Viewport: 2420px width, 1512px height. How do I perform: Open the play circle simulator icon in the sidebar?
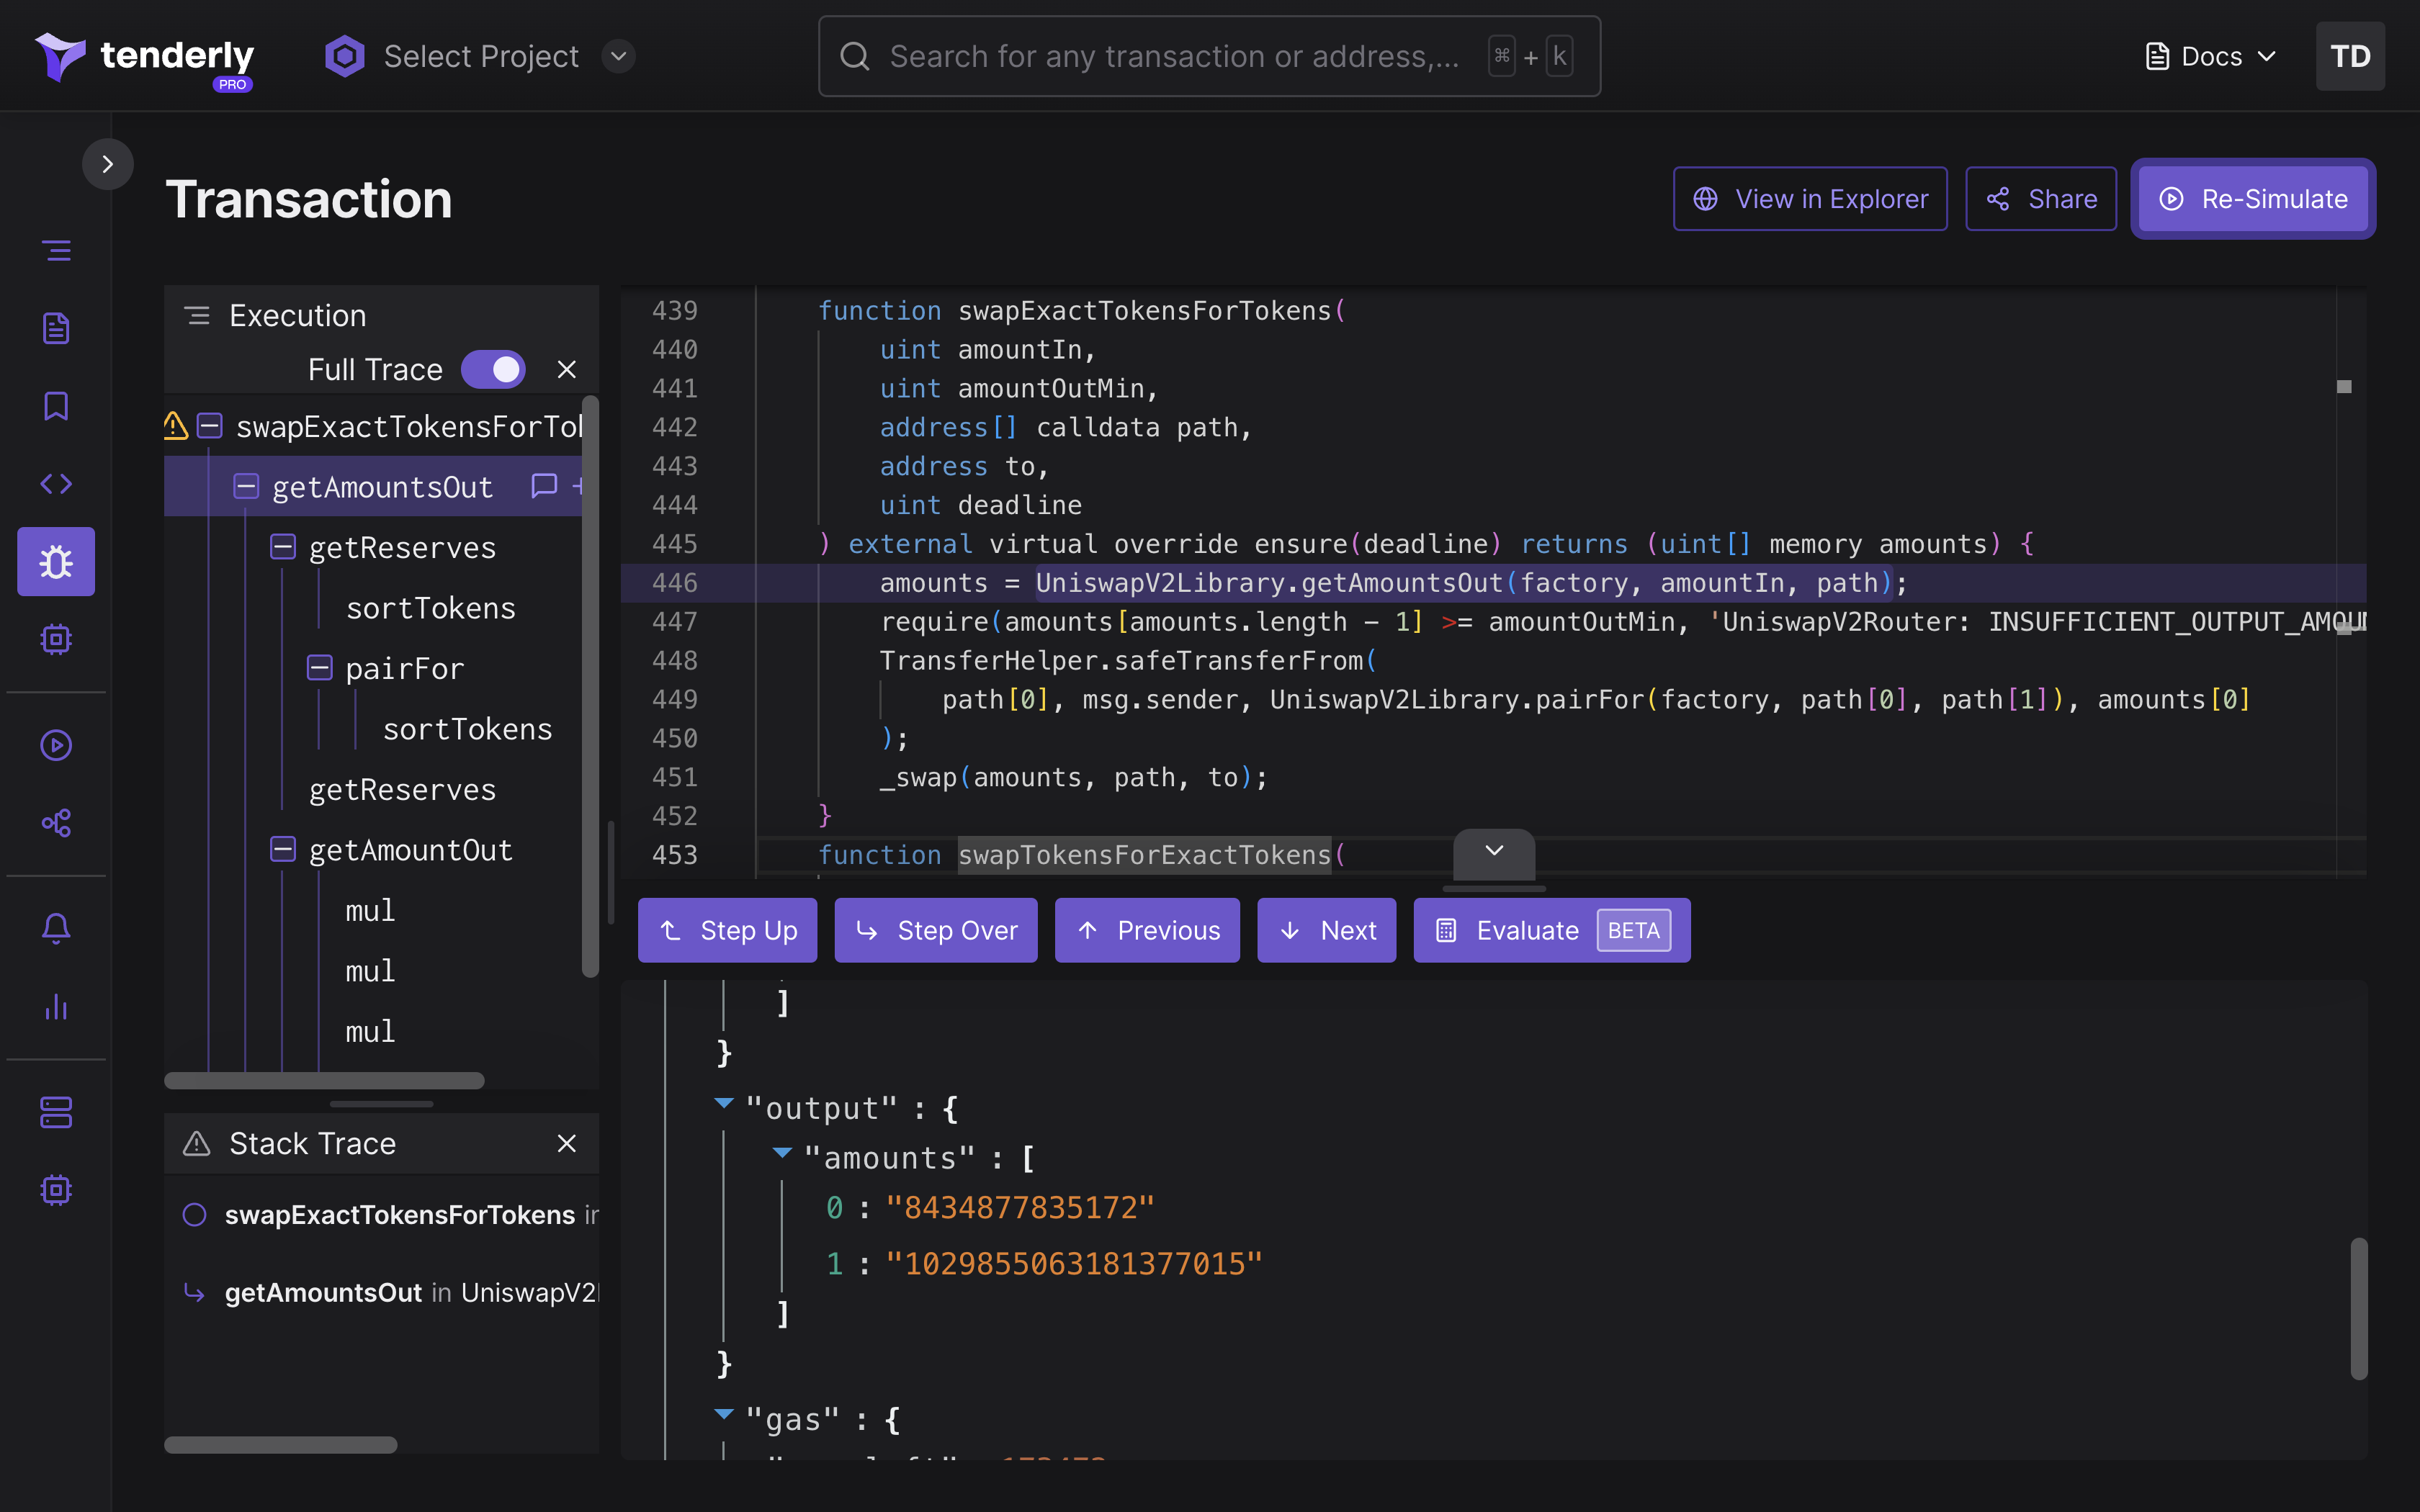pyautogui.click(x=57, y=745)
